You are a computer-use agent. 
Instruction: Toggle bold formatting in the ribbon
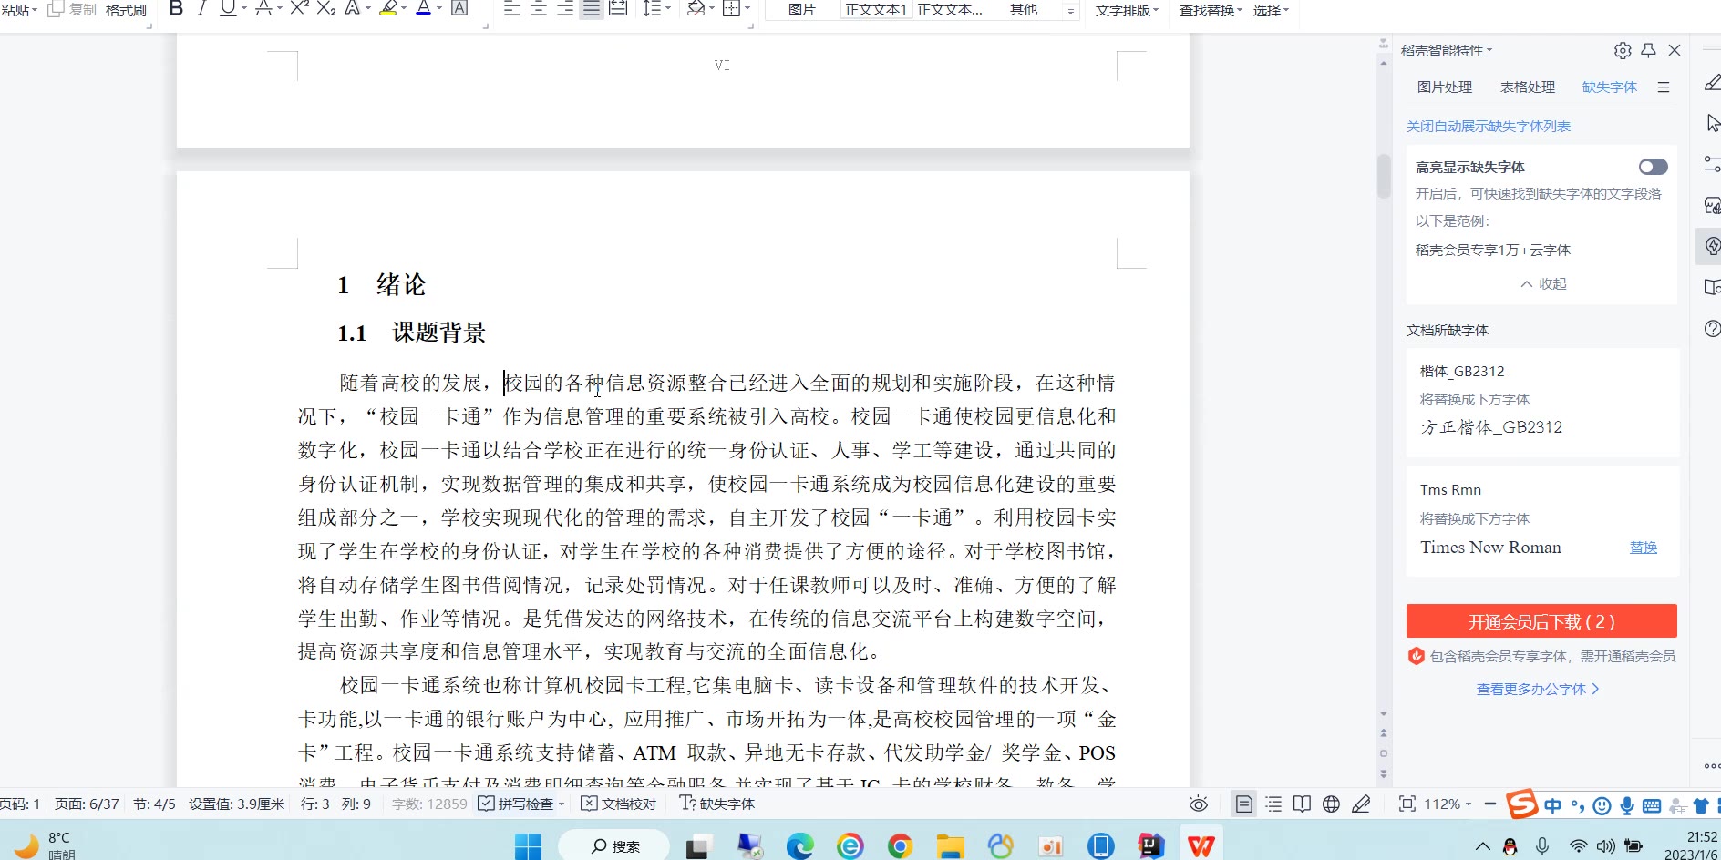[x=177, y=9]
